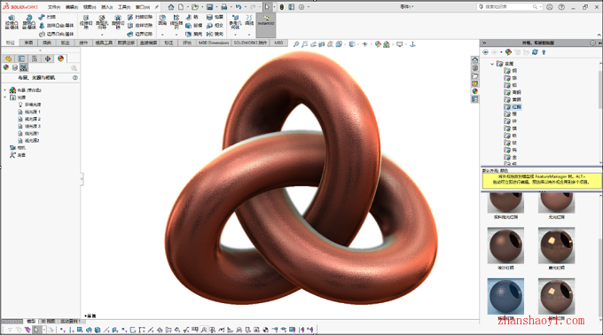Open dropdown arrow next to New icon
Image resolution: width=603 pixels, height=335 pixels.
(187, 7)
